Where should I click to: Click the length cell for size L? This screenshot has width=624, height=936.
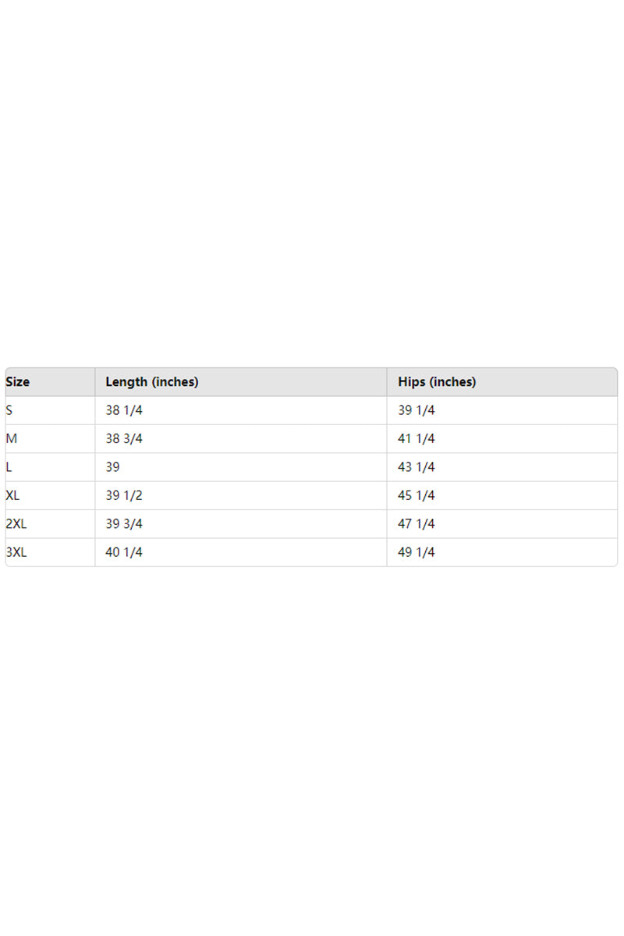[x=115, y=467]
